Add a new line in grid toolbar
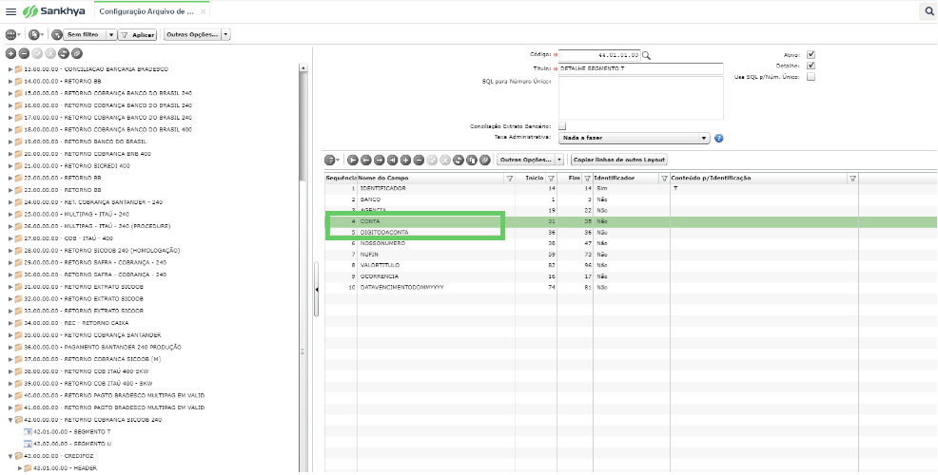The height and width of the screenshot is (475, 938). pyautogui.click(x=405, y=161)
